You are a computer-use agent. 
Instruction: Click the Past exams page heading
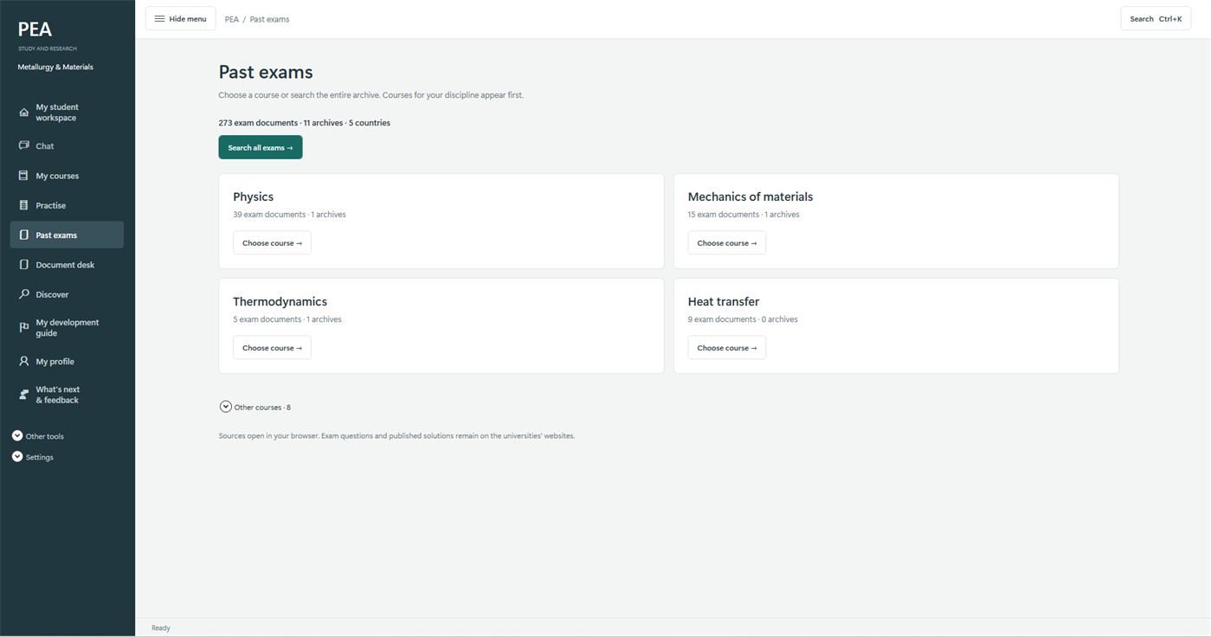tap(266, 73)
